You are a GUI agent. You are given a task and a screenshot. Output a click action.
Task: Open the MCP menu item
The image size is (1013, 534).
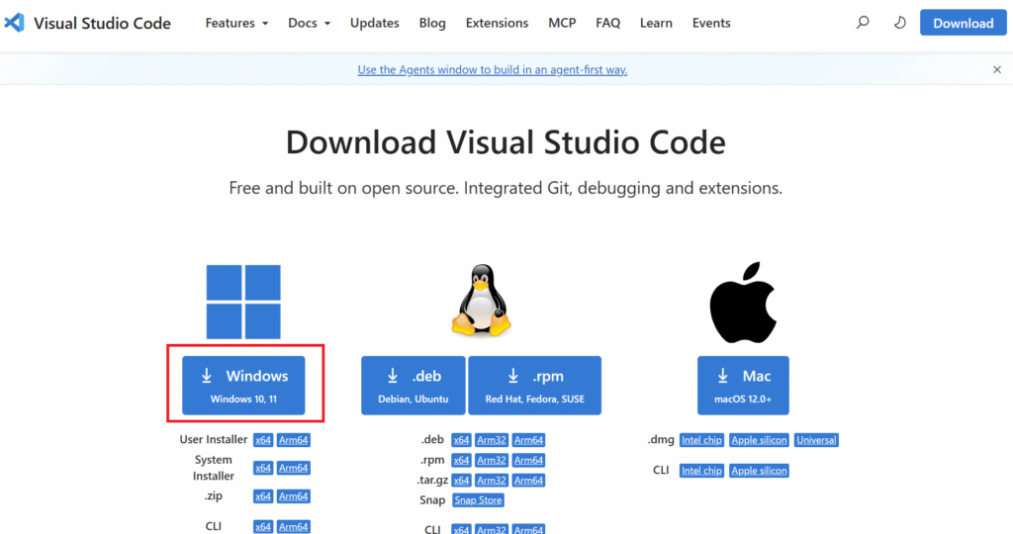(x=562, y=23)
